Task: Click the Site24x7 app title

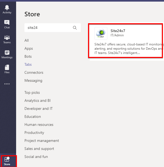Action: (x=118, y=31)
